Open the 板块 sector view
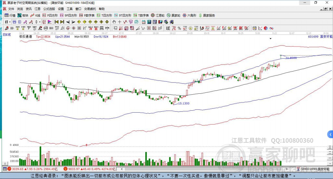Image resolution: width=333 pixels, height=179 pixels. 23,15
